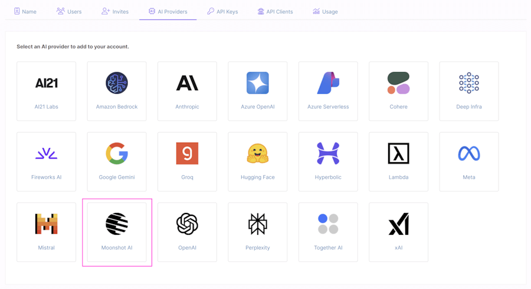Open the API Keys tab
Viewport: 531px width, 289px height.
(222, 12)
